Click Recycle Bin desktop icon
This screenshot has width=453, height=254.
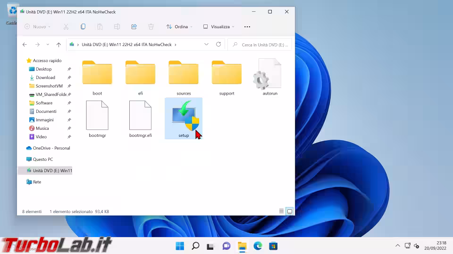12,14
